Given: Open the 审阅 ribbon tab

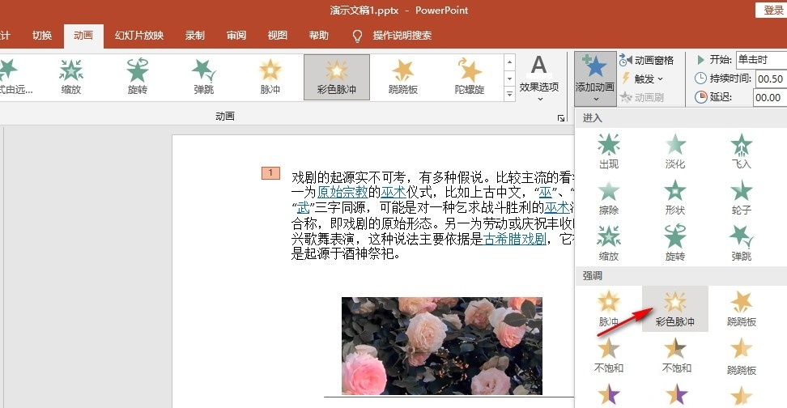Looking at the screenshot, I should 236,36.
